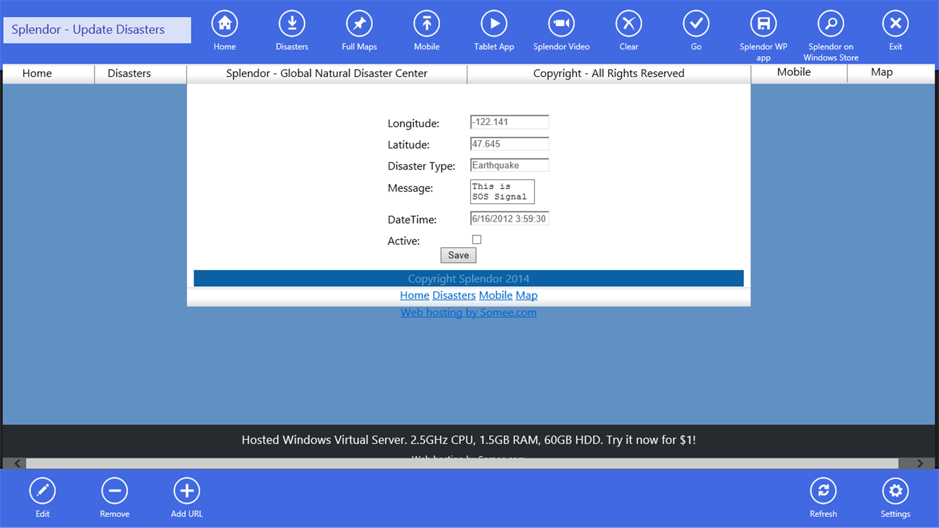Click the Copyright - All Rights Reserved header

tap(609, 74)
